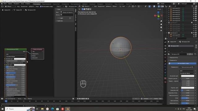This screenshot has width=198, height=111.
Task: Collapse Поверхность panel in material properties
Action: tap(173, 60)
